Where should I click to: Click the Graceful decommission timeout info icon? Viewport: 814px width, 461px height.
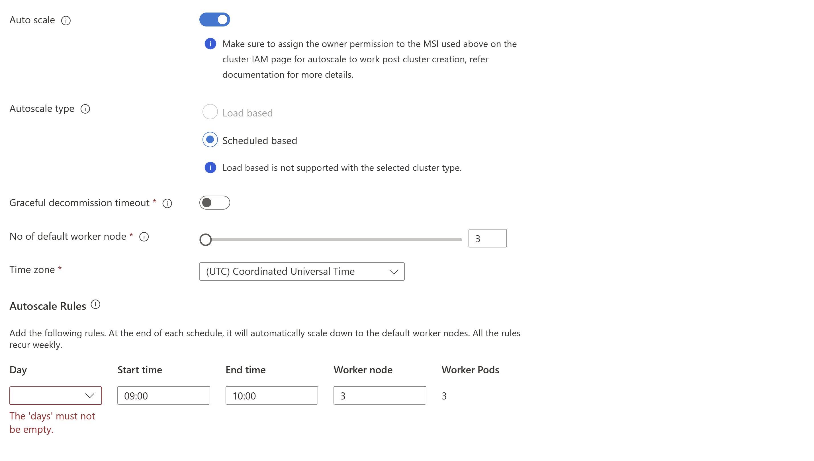(167, 203)
